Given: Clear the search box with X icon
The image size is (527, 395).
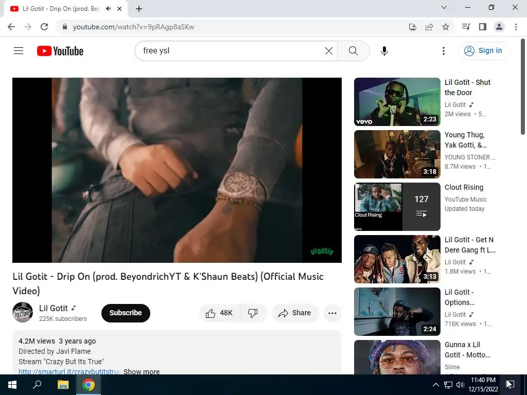Looking at the screenshot, I should (x=329, y=51).
